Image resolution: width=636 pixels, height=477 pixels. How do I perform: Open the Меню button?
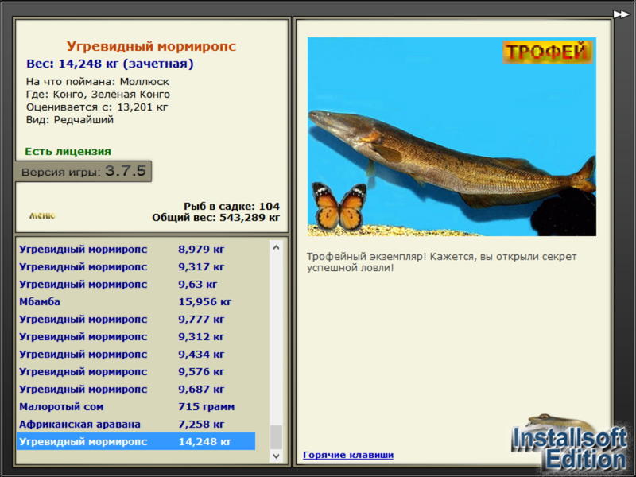(42, 215)
